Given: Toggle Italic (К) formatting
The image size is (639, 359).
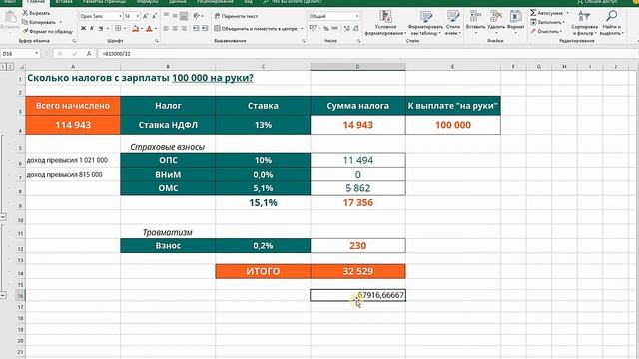Looking at the screenshot, I should [92, 29].
